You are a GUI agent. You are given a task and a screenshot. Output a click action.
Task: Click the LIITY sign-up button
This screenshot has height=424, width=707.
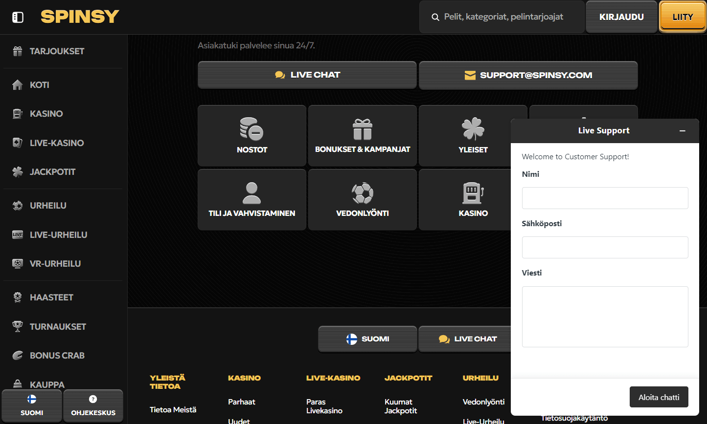(x=683, y=17)
